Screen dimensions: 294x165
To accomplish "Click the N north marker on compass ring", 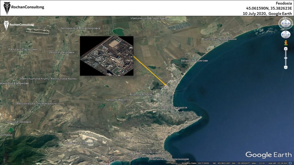I will (x=285, y=18).
